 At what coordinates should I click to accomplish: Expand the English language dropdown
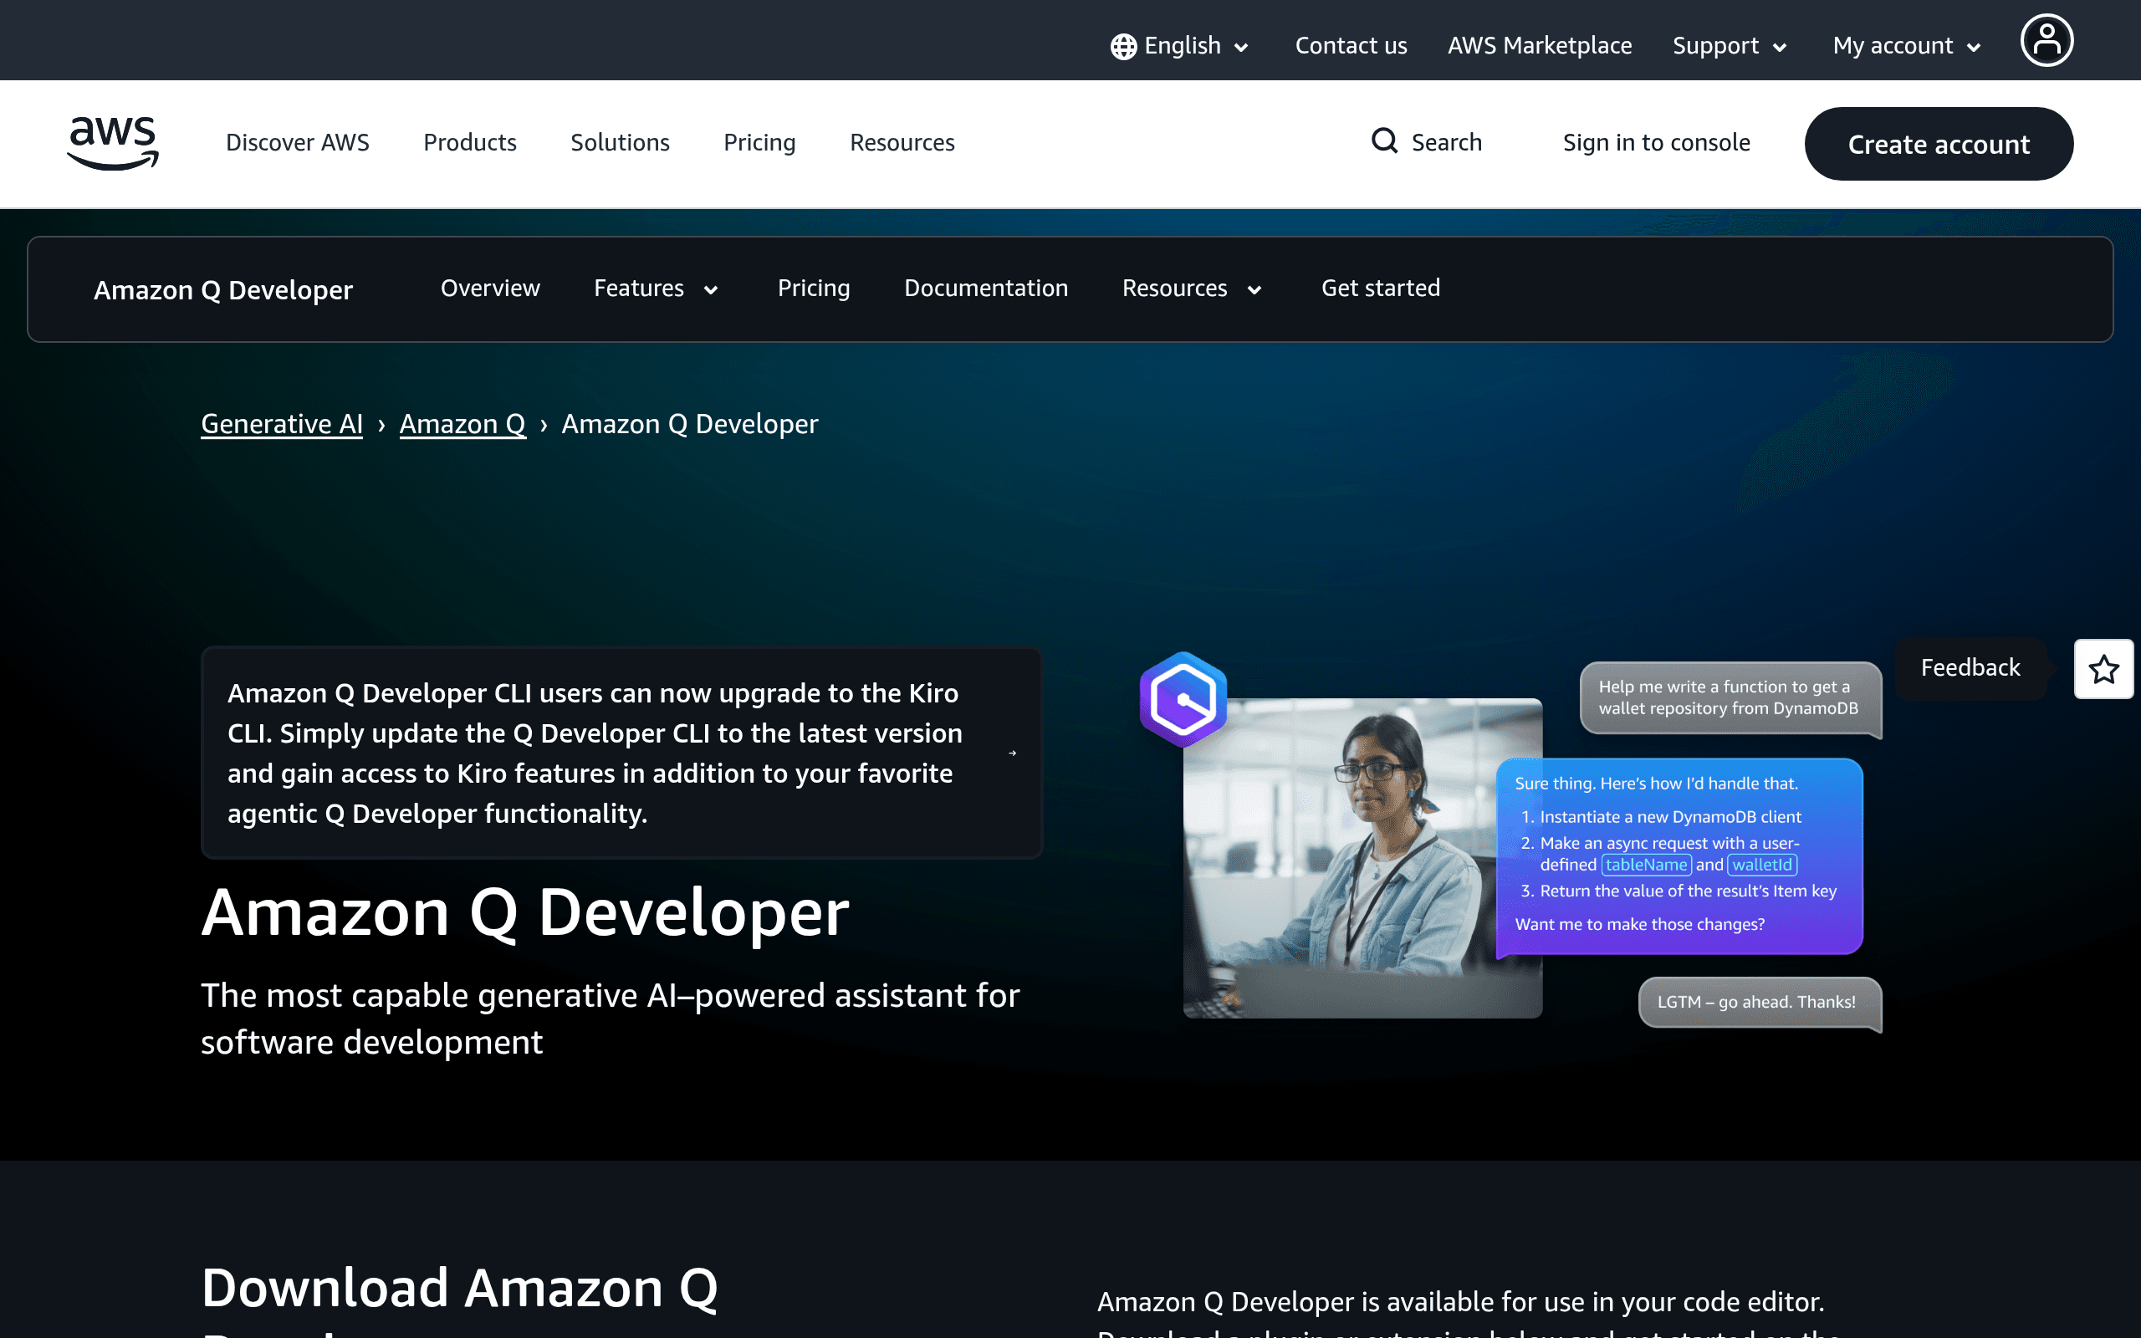pyautogui.click(x=1180, y=46)
